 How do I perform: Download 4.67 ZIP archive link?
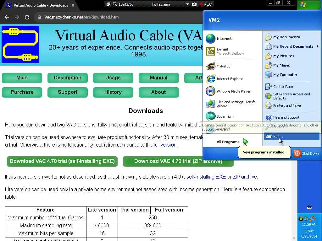[245, 177]
